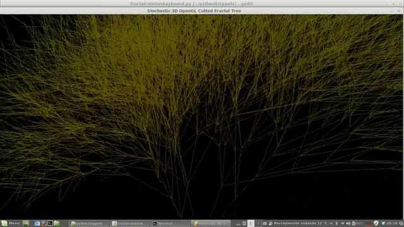Minimize the Stochastic 3D OpenGL fractal window
This screenshot has width=404, height=227.
click(392, 11)
